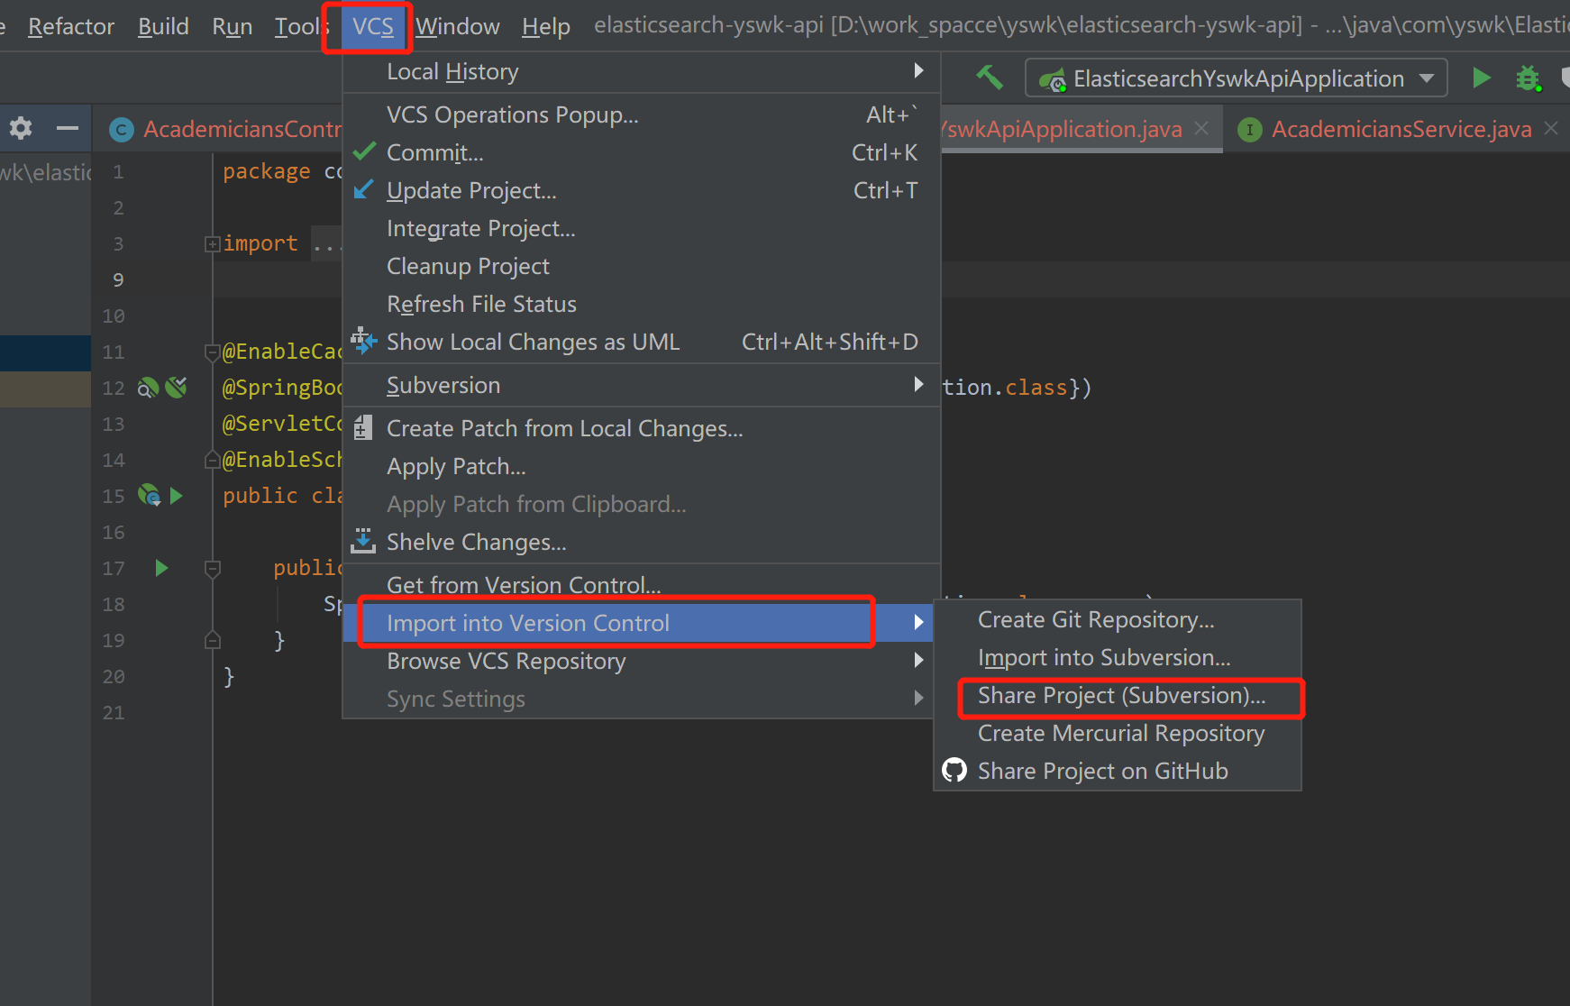Open the ElasticsearchYswkApiApplication run configuration dropdown
The width and height of the screenshot is (1570, 1006).
point(1237,78)
